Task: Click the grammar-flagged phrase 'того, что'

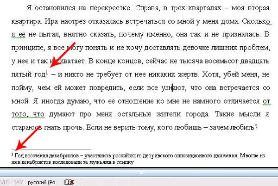Action: [28, 114]
